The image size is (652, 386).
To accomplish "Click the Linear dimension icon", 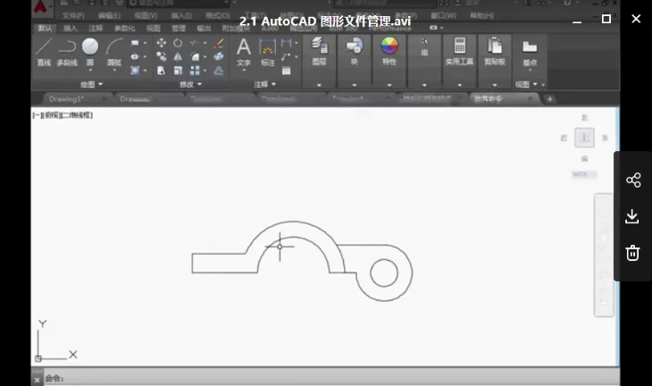I will coord(286,43).
